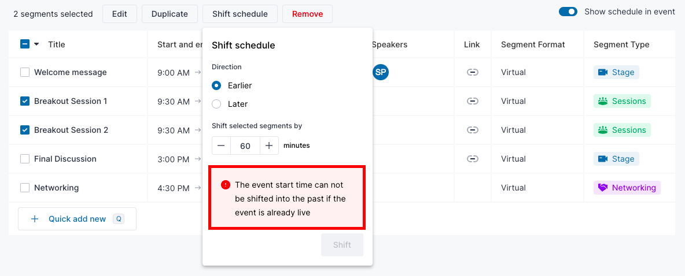685x276 pixels.
Task: Click link icon in Final Discussion row
Action: pos(472,159)
